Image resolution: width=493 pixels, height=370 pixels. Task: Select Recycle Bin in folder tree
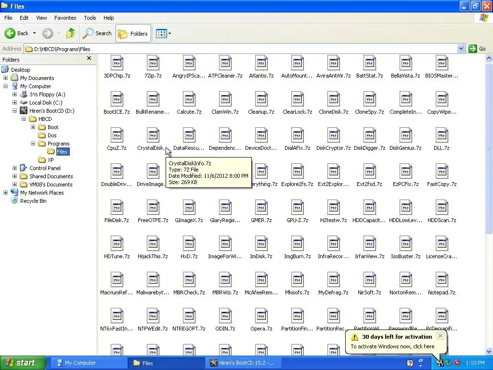28,201
